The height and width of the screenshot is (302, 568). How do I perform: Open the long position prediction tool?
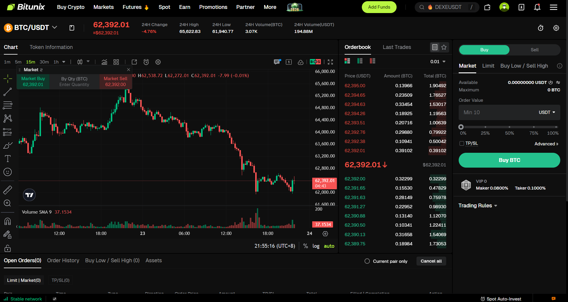point(8,132)
